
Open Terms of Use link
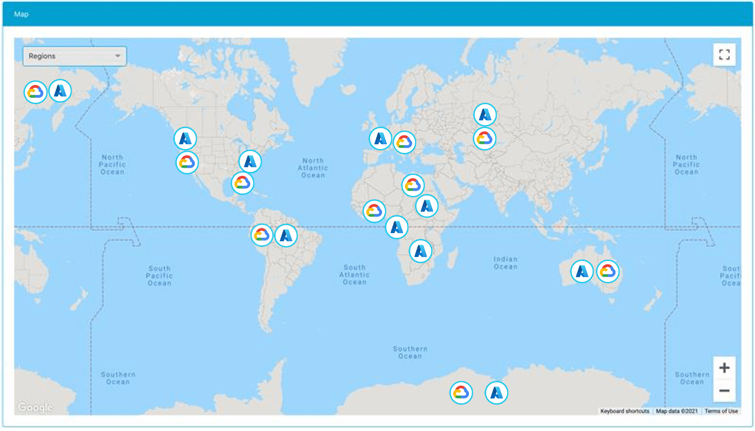(x=721, y=411)
